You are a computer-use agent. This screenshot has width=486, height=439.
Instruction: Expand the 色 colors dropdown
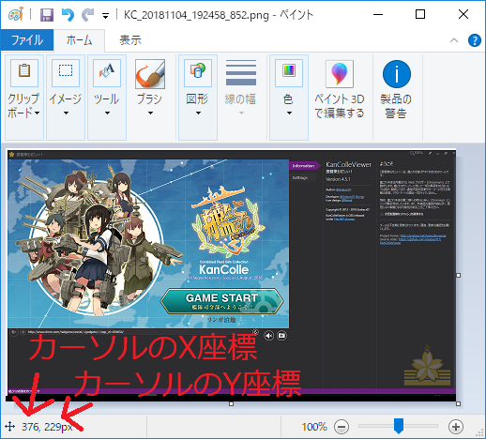[289, 98]
